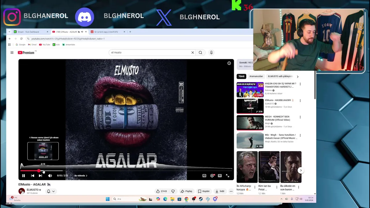Open Gmail bookmark
Image resolution: width=370 pixels, height=208 pixels.
click(x=32, y=45)
